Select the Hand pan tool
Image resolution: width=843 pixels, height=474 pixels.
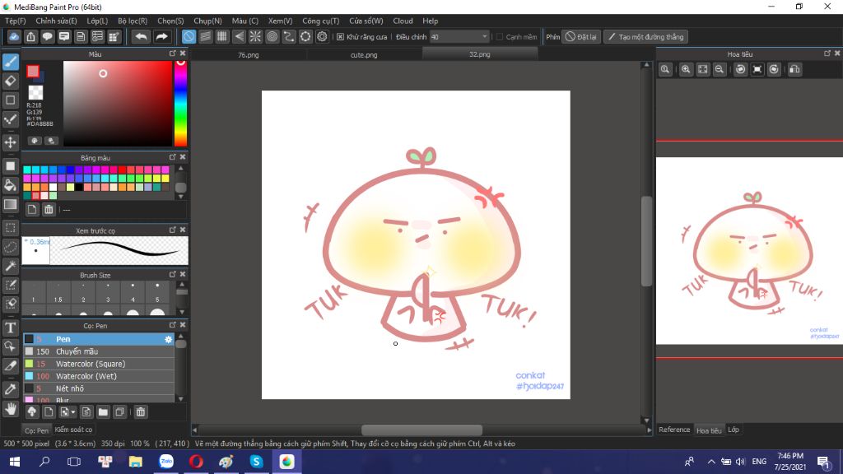tap(10, 409)
